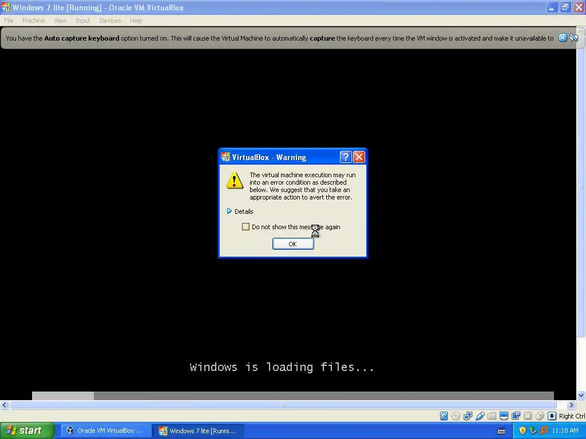Dismiss the Auto capture keyboard notification

[563, 37]
